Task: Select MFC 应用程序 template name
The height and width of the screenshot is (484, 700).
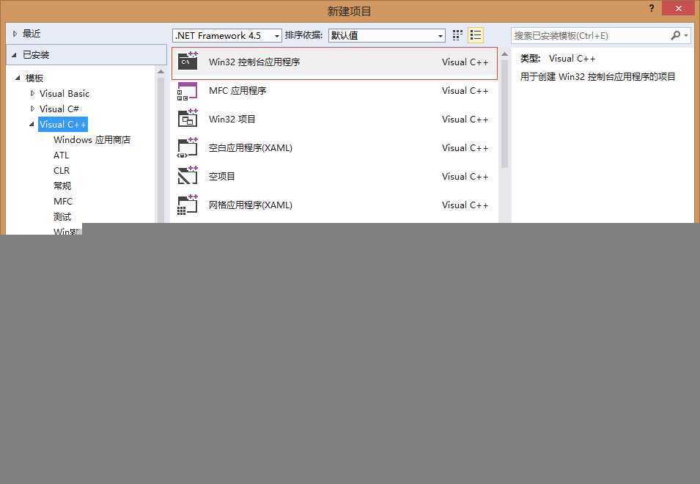Action: 237,91
